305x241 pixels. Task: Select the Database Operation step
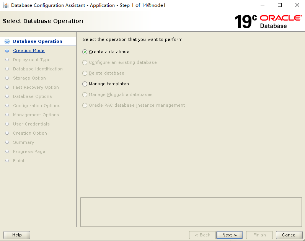pos(38,41)
